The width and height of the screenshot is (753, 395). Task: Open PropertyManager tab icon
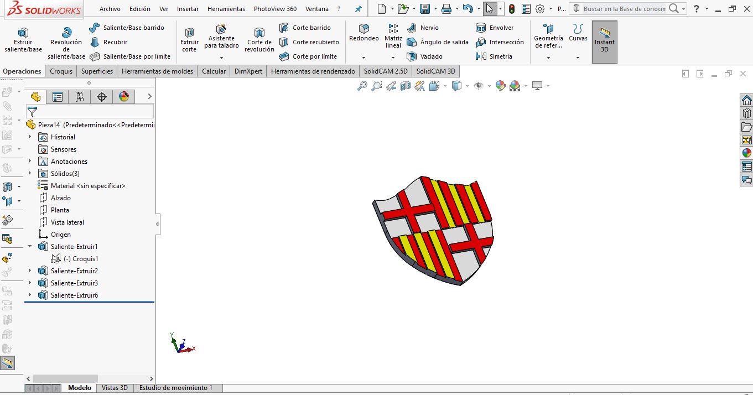pos(58,97)
